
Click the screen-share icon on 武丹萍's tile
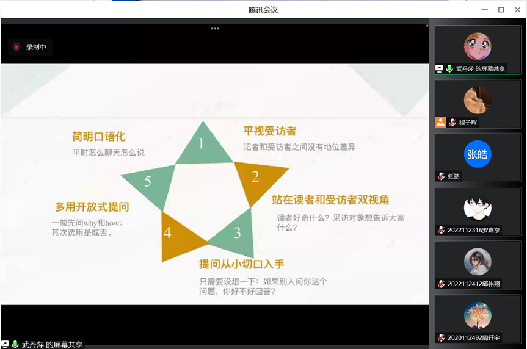point(439,68)
